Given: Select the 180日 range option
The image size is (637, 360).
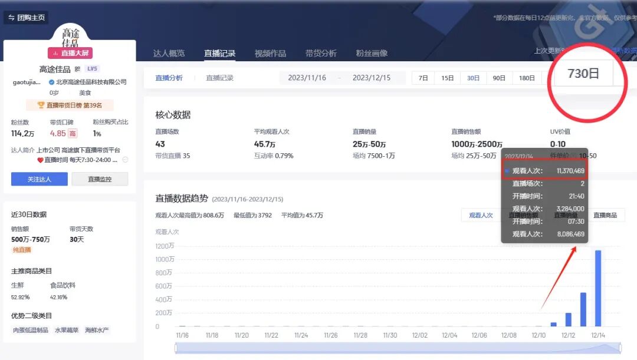Looking at the screenshot, I should [x=527, y=78].
